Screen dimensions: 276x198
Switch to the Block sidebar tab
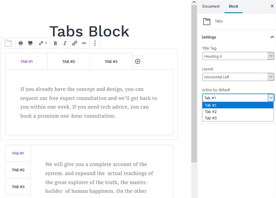tap(234, 6)
